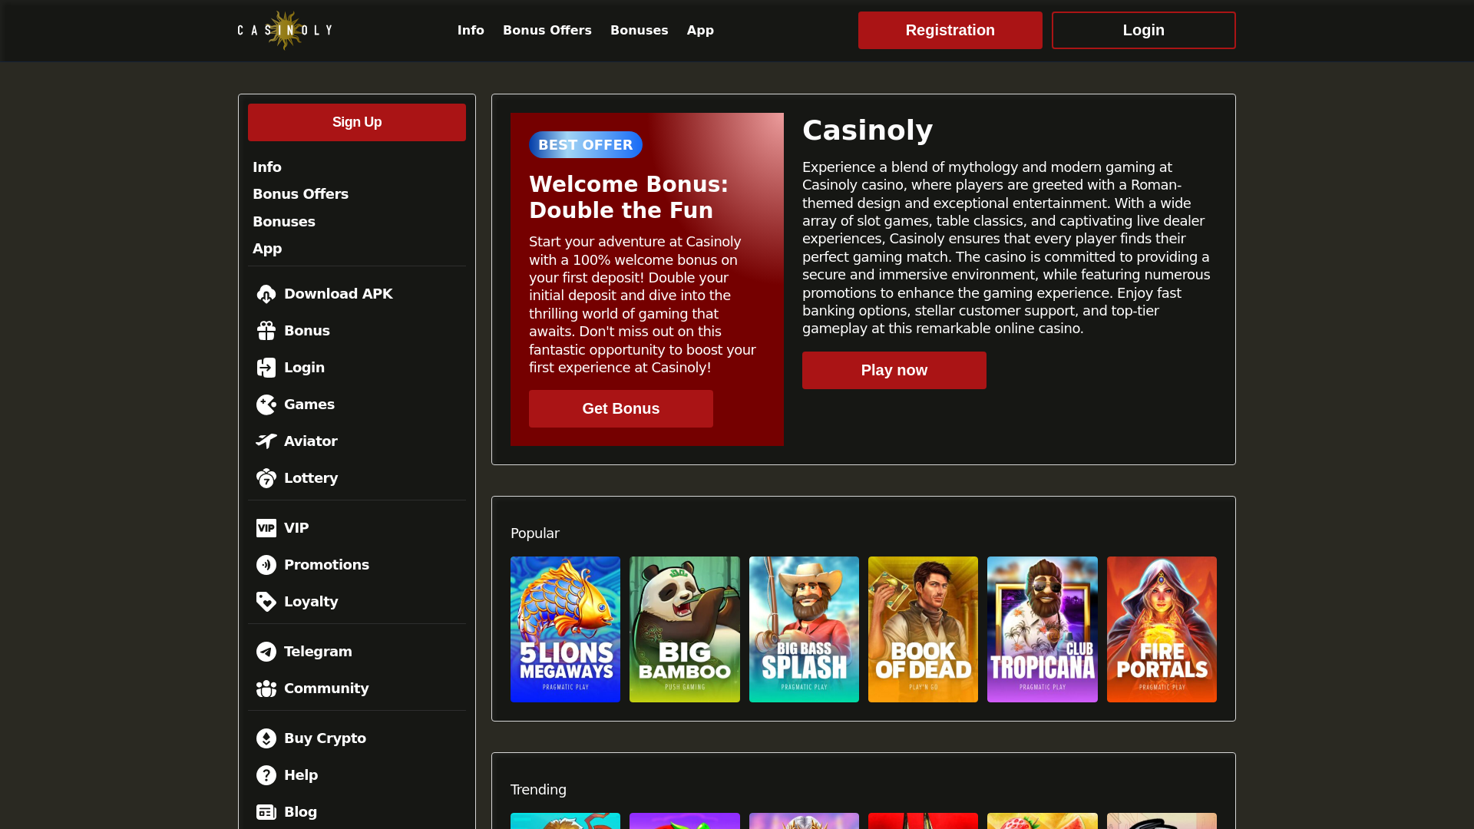Click the Blog newspaper icon
The width and height of the screenshot is (1474, 829).
pyautogui.click(x=266, y=812)
